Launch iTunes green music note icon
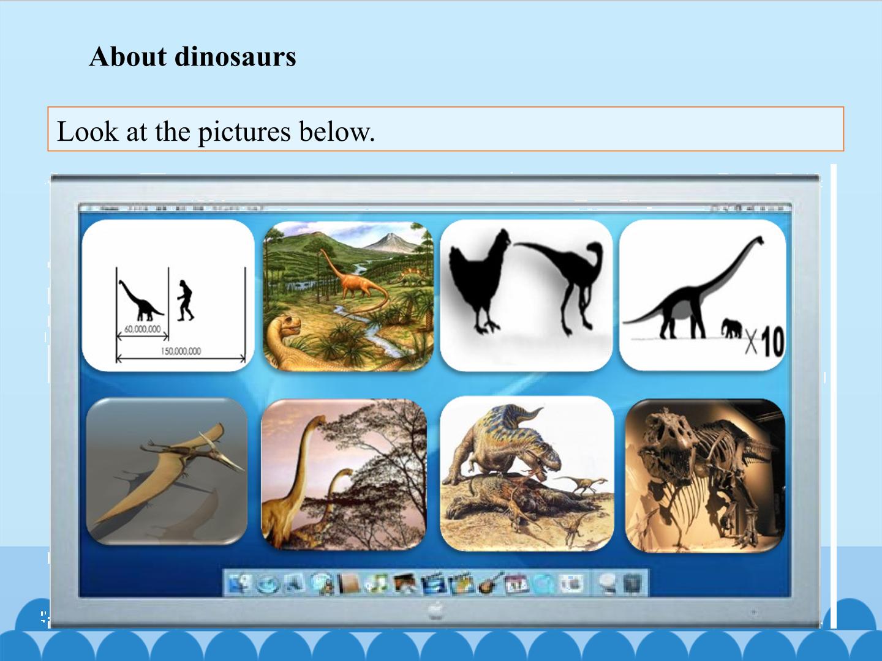The width and height of the screenshot is (882, 661). point(377,583)
